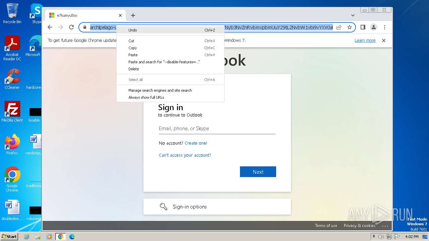The height and width of the screenshot is (241, 429).
Task: Focus the Email, phone, or Skype field
Action: [217, 129]
